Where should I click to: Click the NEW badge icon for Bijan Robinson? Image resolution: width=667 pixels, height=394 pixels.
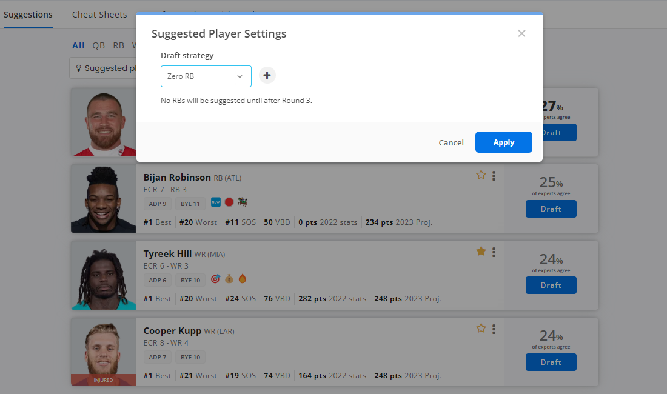[x=215, y=201]
